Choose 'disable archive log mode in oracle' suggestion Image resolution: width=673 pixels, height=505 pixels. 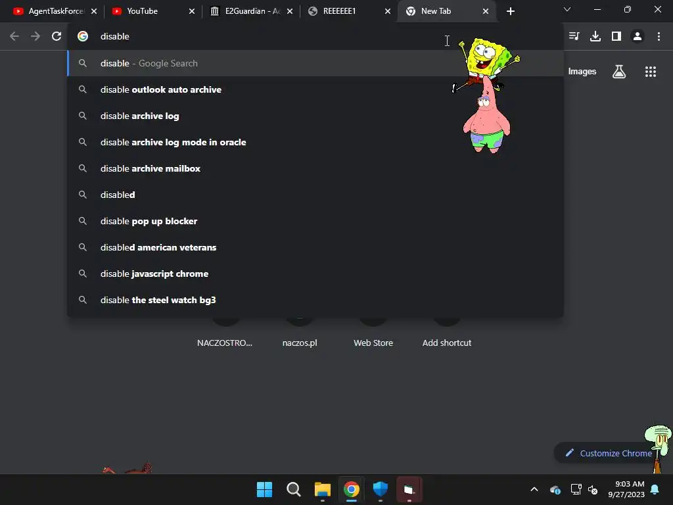pos(315,142)
